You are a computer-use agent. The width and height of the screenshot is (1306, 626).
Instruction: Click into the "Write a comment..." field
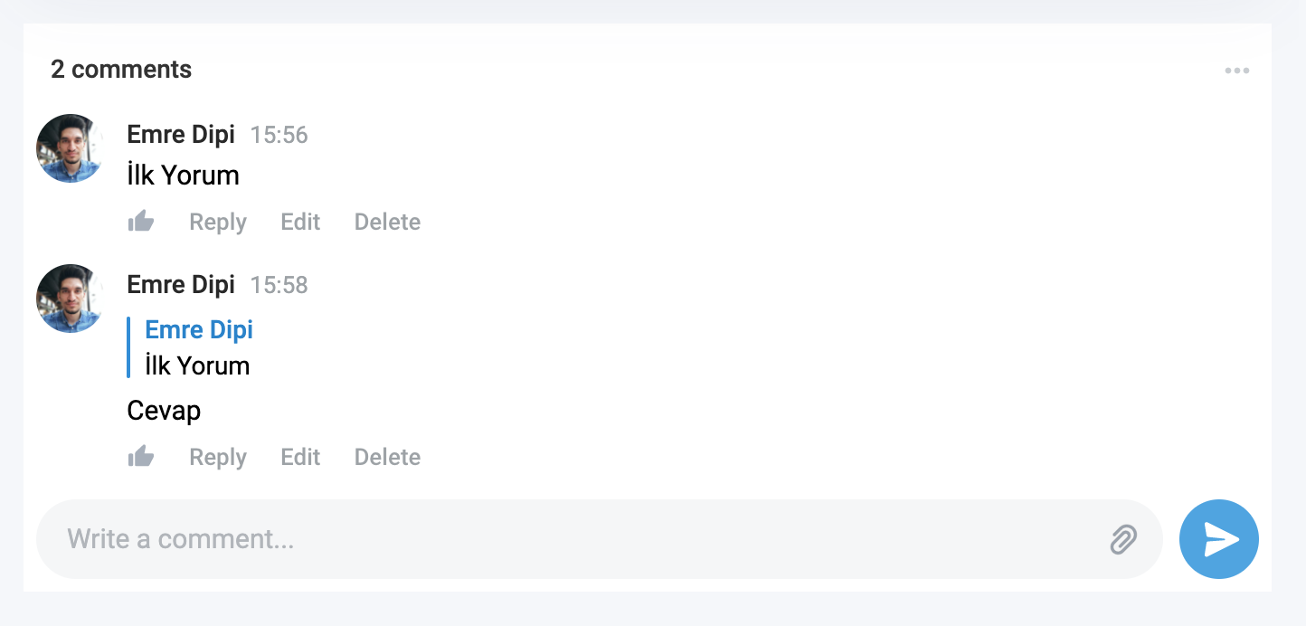579,539
